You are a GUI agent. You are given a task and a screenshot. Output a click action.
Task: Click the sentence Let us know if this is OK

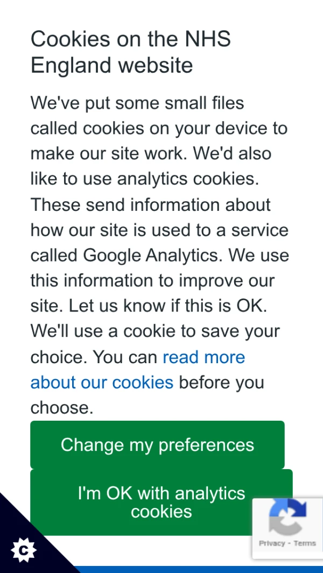[168, 306]
